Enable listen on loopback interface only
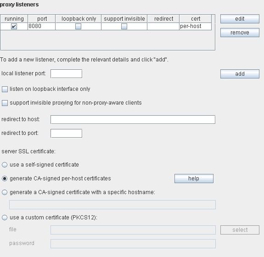The image size is (264, 257). coord(5,89)
